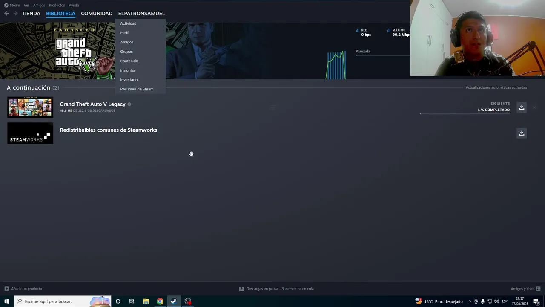This screenshot has width=545, height=307.
Task: Open Task View in the taskbar
Action: (x=132, y=301)
